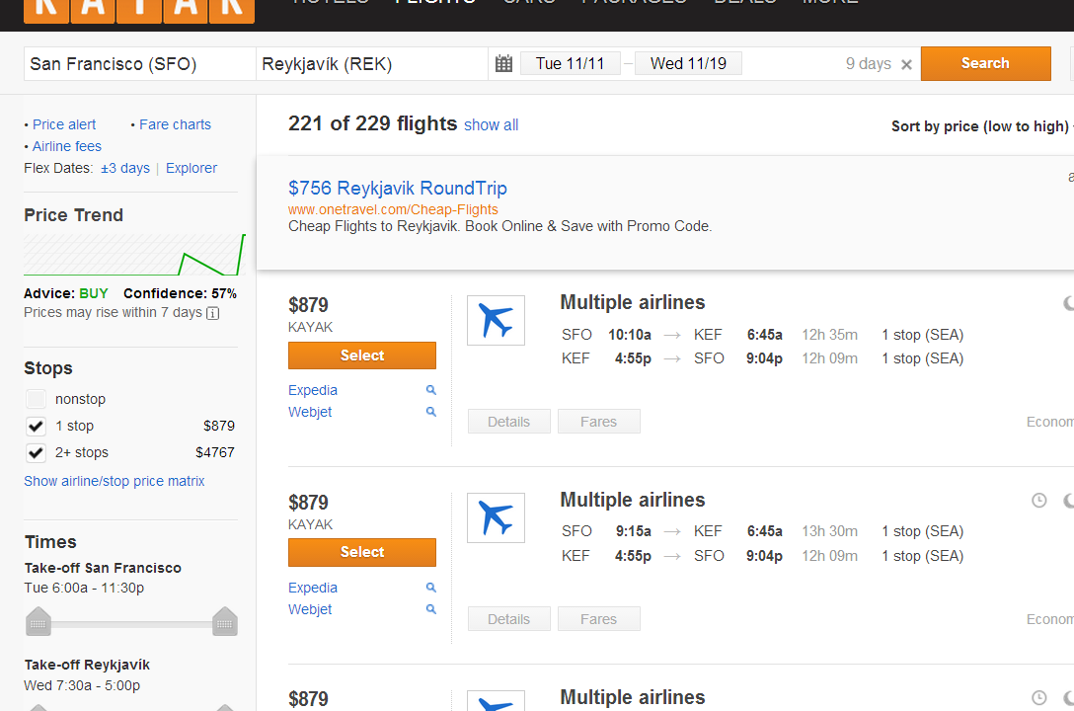Click the airplane logo of the first flight
Screen dimensions: 1074x711
[x=496, y=321]
